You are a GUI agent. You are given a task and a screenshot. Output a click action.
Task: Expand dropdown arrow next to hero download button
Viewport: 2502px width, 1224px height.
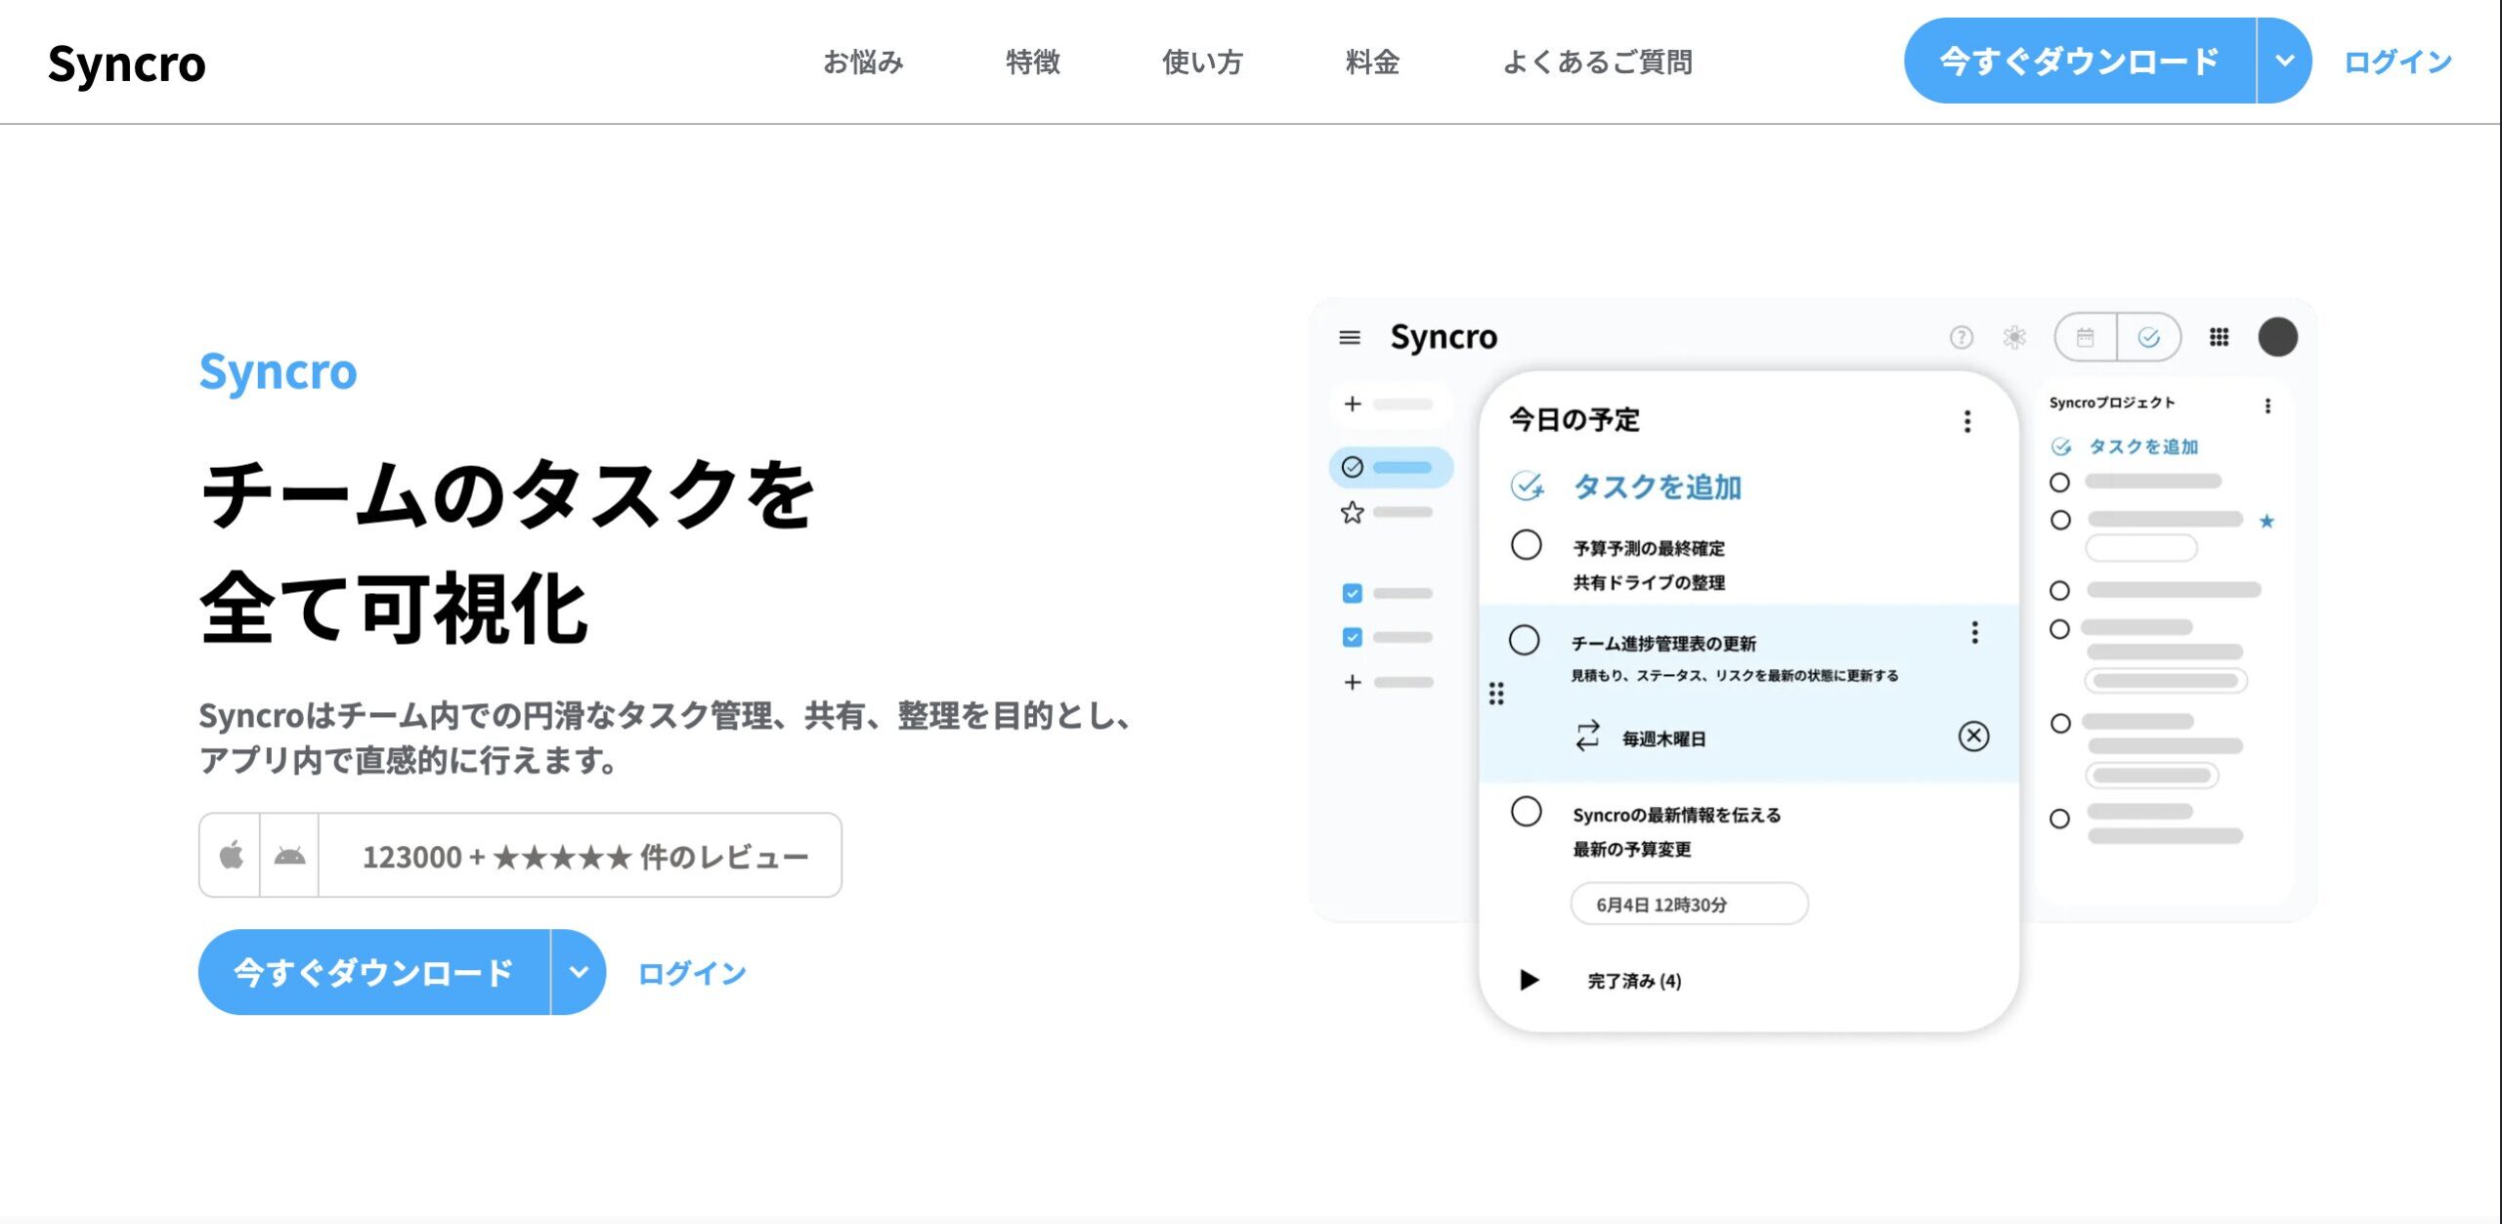coord(579,972)
